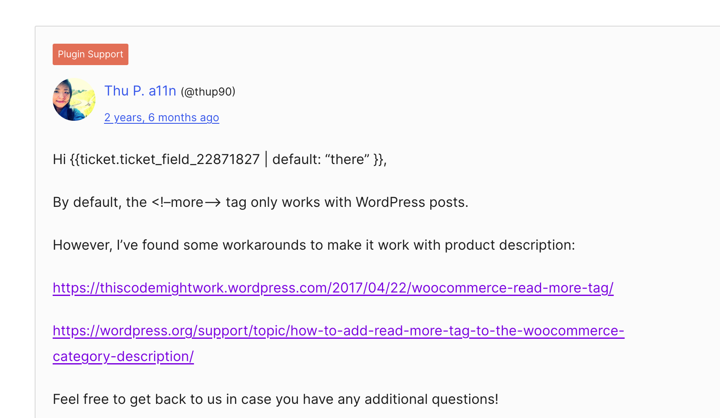Click the 'category-description/' wrapped link line

coord(123,356)
